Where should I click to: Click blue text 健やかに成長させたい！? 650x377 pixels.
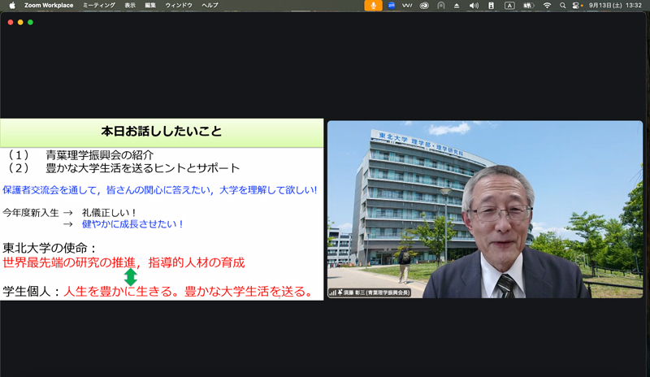[132, 224]
